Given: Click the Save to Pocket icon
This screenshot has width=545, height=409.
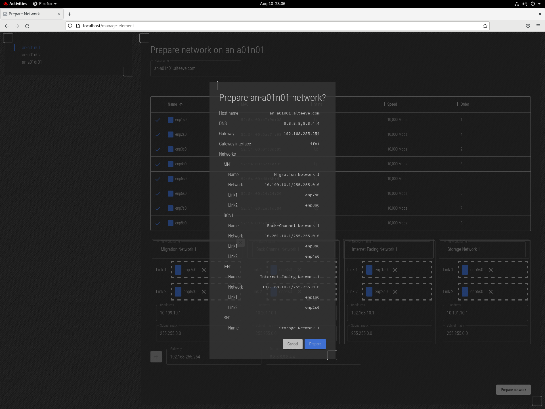Looking at the screenshot, I should point(528,26).
